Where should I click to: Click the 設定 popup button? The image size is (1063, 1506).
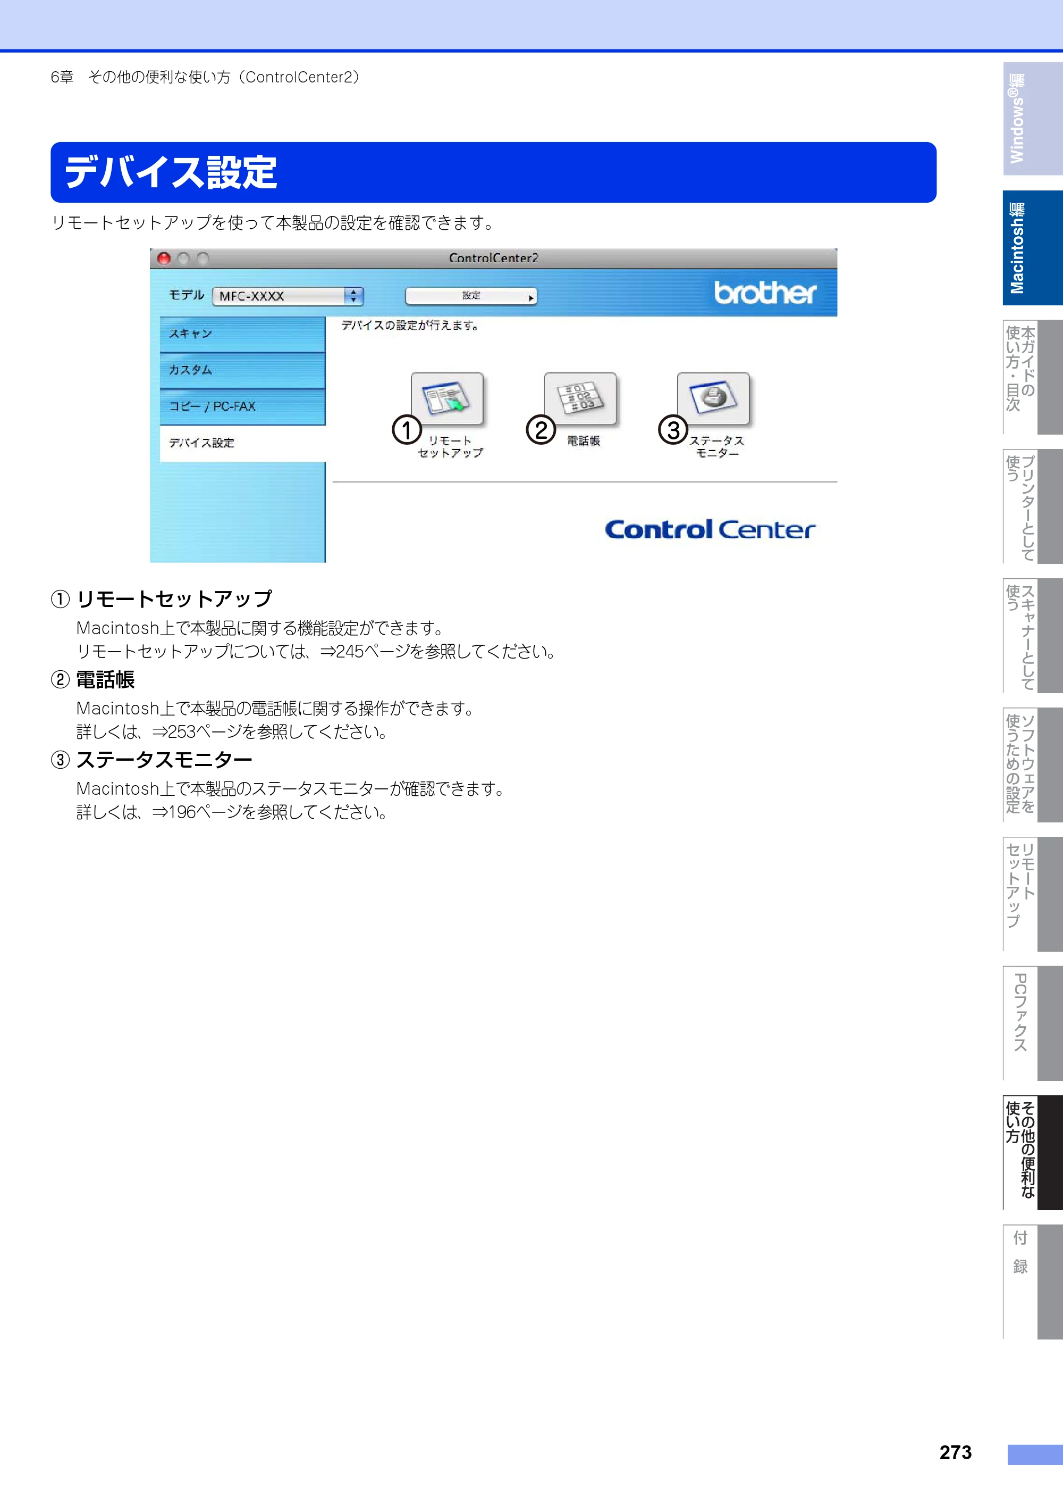point(470,296)
